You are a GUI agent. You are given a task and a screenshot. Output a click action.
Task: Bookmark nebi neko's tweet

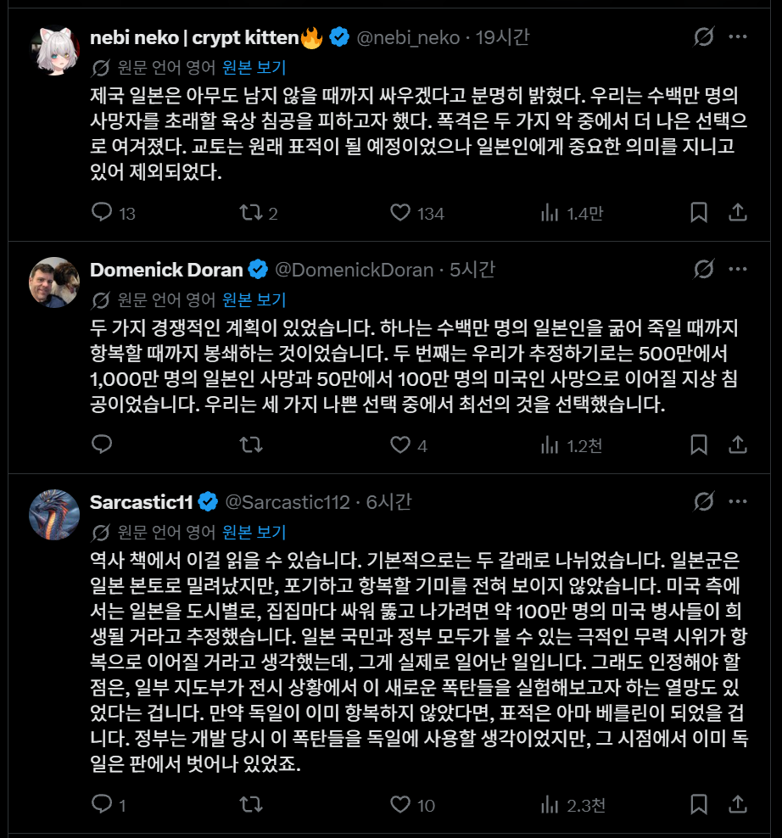pyautogui.click(x=699, y=212)
